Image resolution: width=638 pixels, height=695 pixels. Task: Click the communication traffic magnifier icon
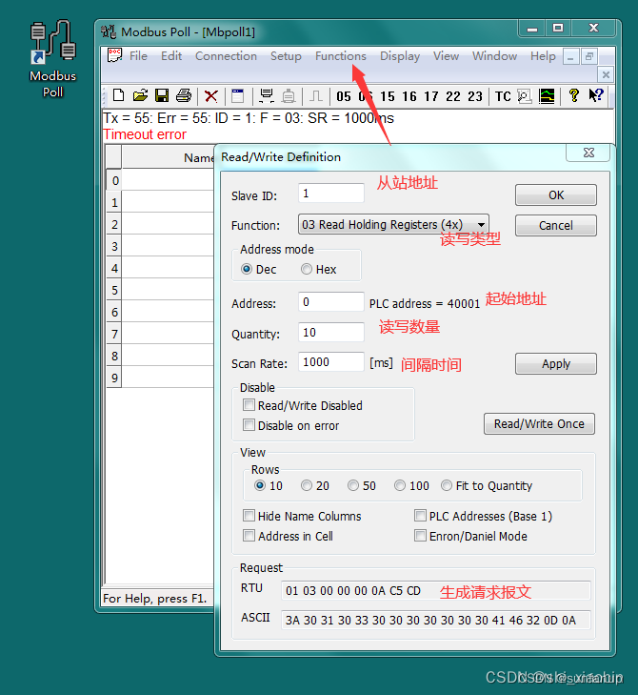[525, 95]
